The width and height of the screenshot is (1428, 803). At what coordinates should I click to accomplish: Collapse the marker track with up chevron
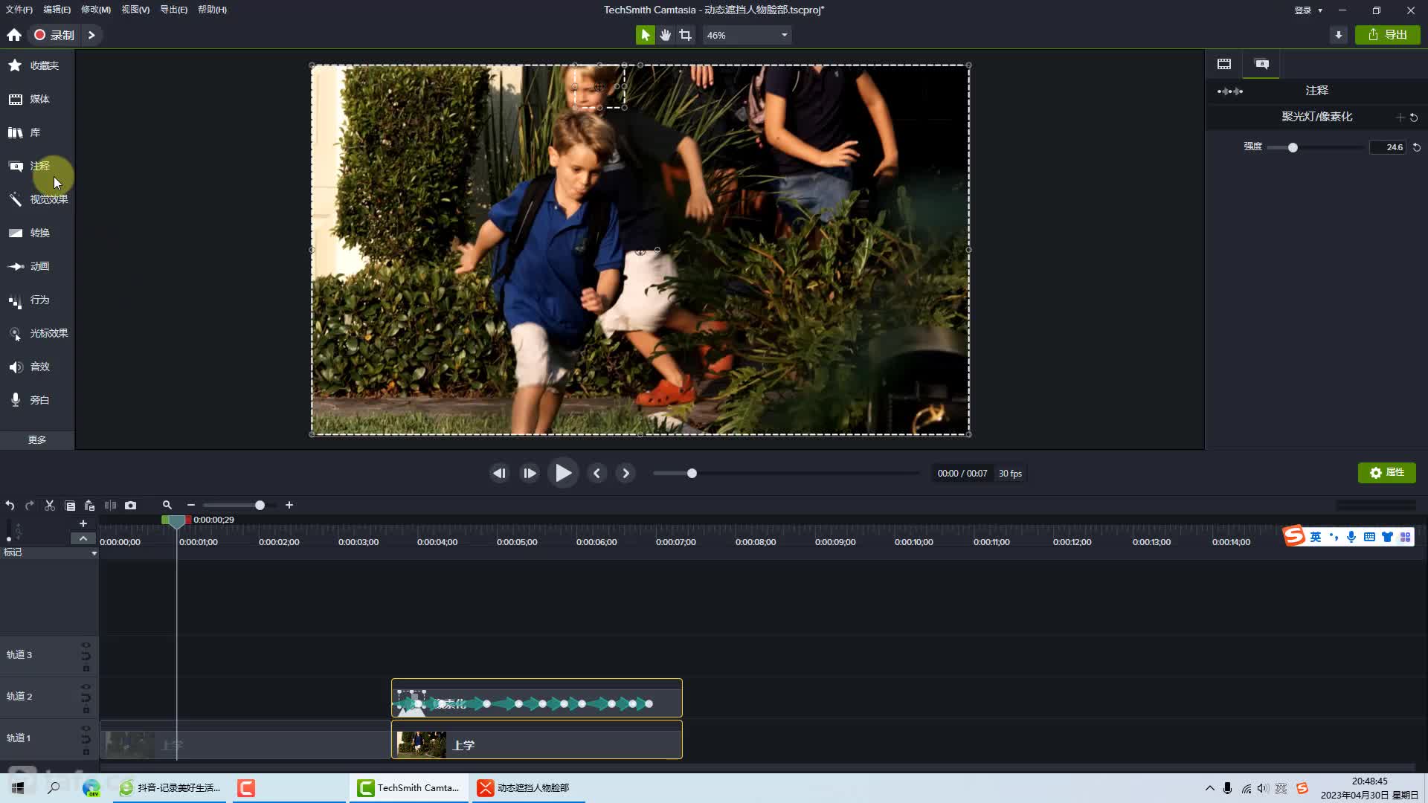83,538
